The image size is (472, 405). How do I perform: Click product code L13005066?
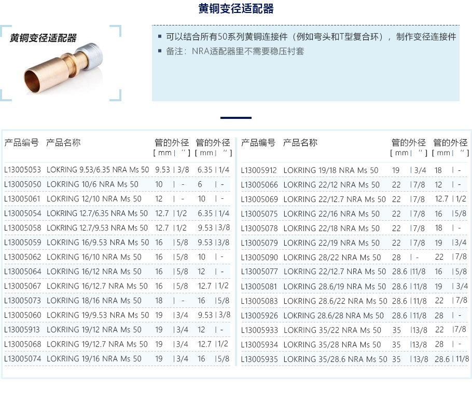259,185
